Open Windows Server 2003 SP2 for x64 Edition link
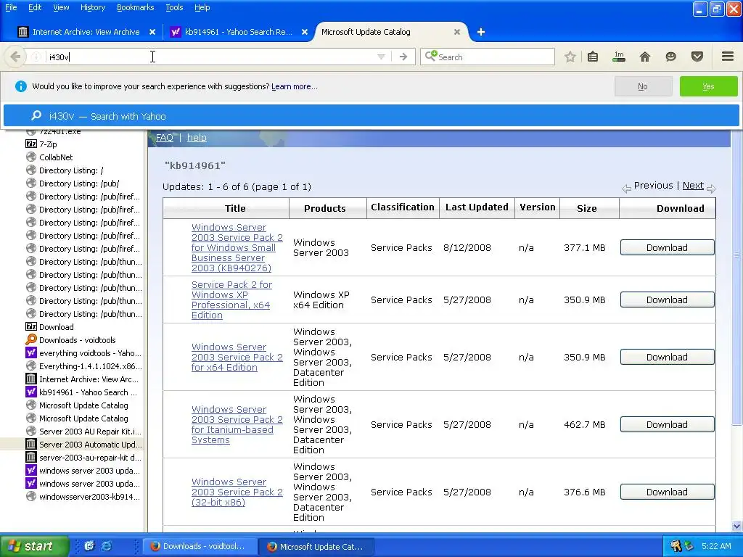The width and height of the screenshot is (743, 557). click(237, 357)
